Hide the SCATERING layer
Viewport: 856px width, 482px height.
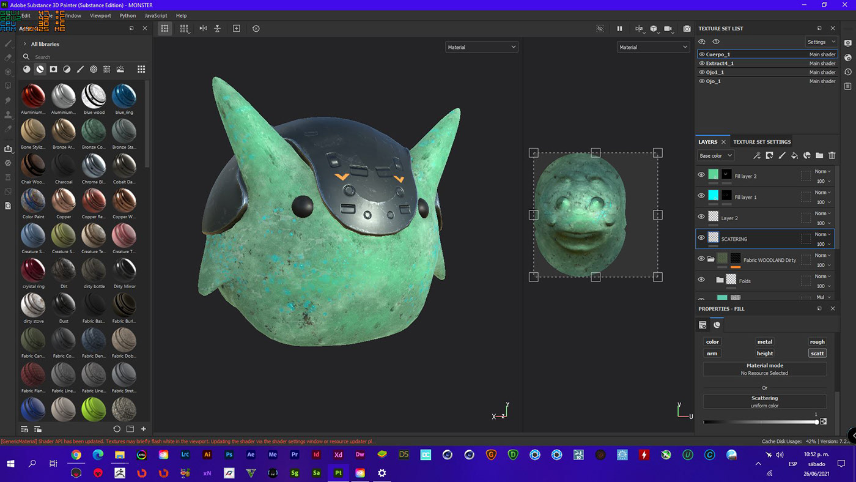tap(701, 238)
